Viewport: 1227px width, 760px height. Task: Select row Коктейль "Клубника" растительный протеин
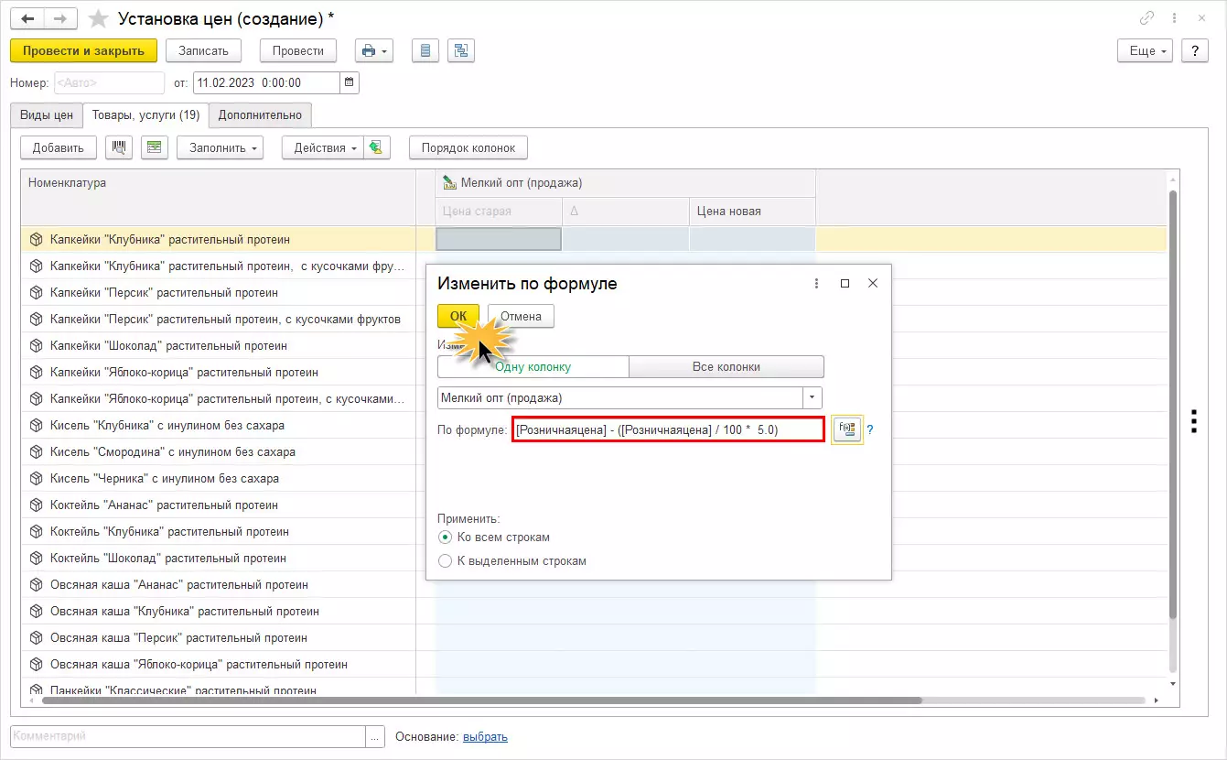point(219,531)
